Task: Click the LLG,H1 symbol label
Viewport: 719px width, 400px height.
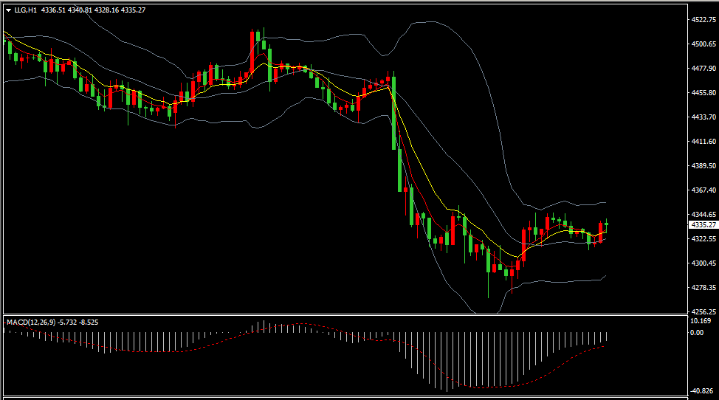Action: (x=25, y=10)
